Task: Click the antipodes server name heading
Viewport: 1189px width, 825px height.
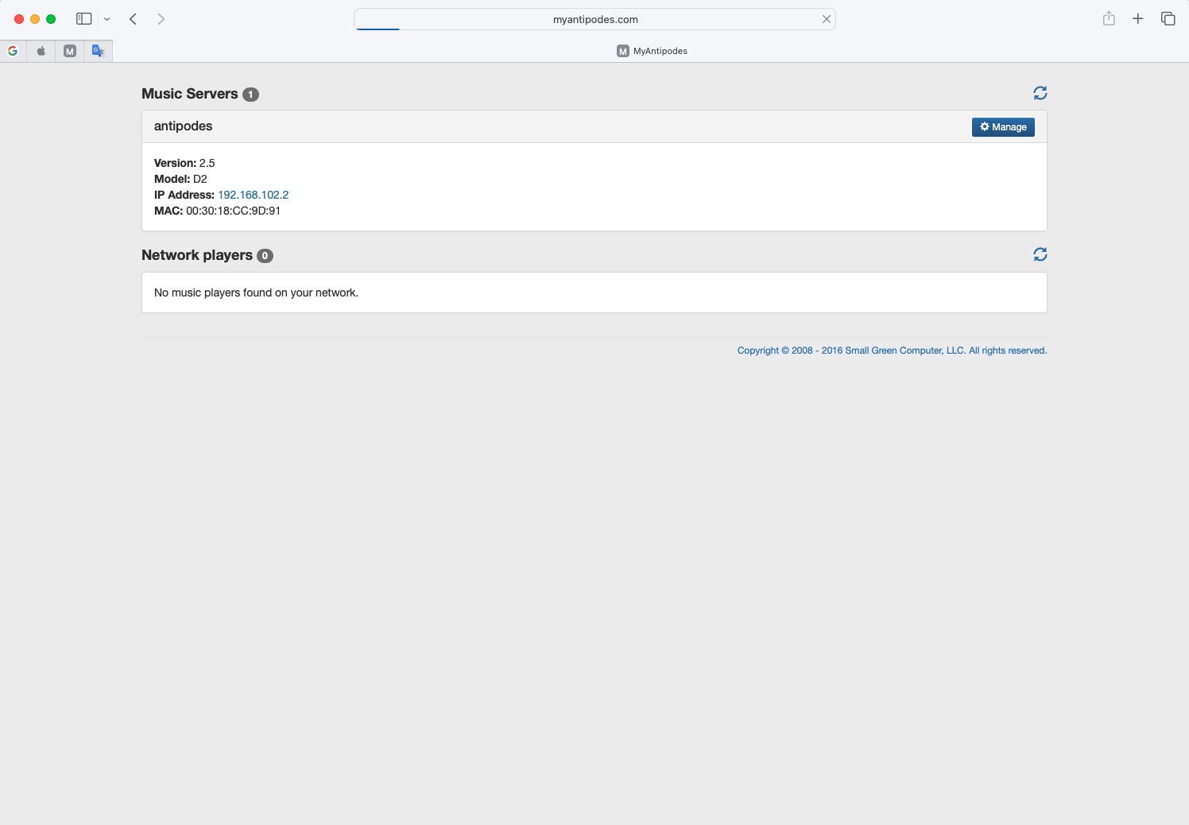Action: pos(183,126)
